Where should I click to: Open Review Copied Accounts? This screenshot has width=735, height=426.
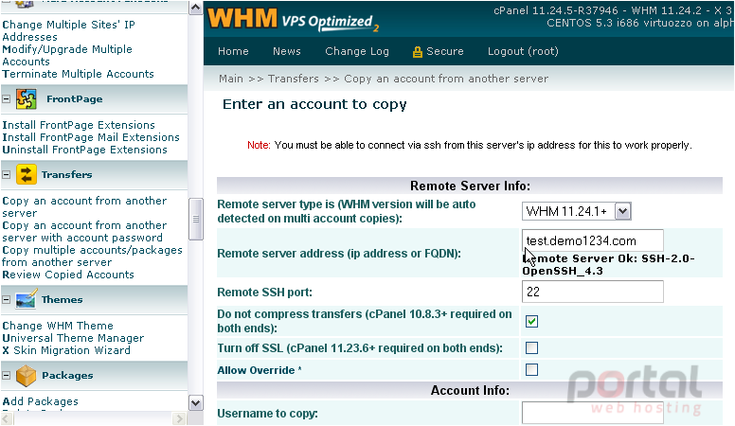(68, 275)
